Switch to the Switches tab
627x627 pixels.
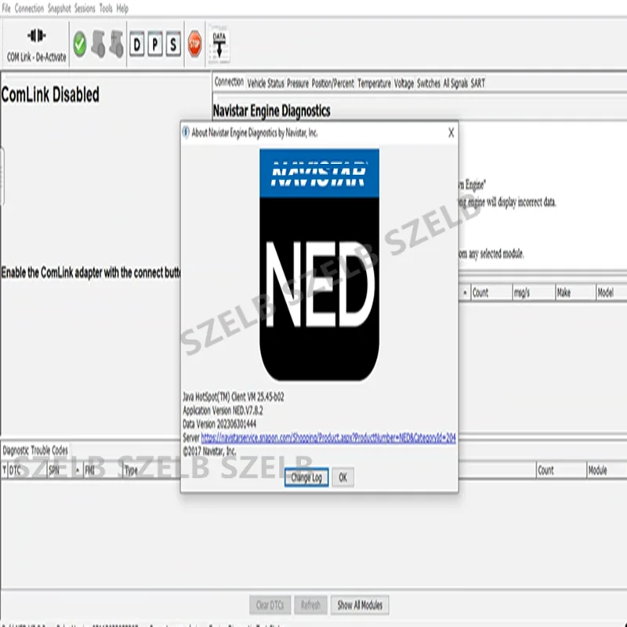click(429, 83)
